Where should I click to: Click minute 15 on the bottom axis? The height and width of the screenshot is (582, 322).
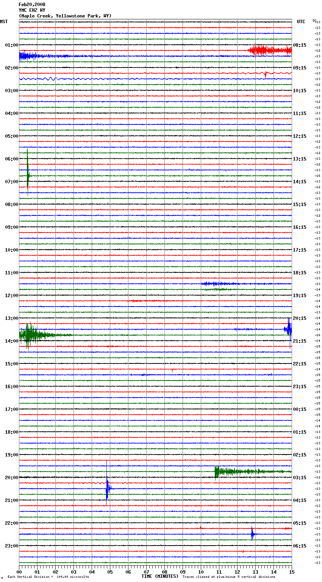292,572
